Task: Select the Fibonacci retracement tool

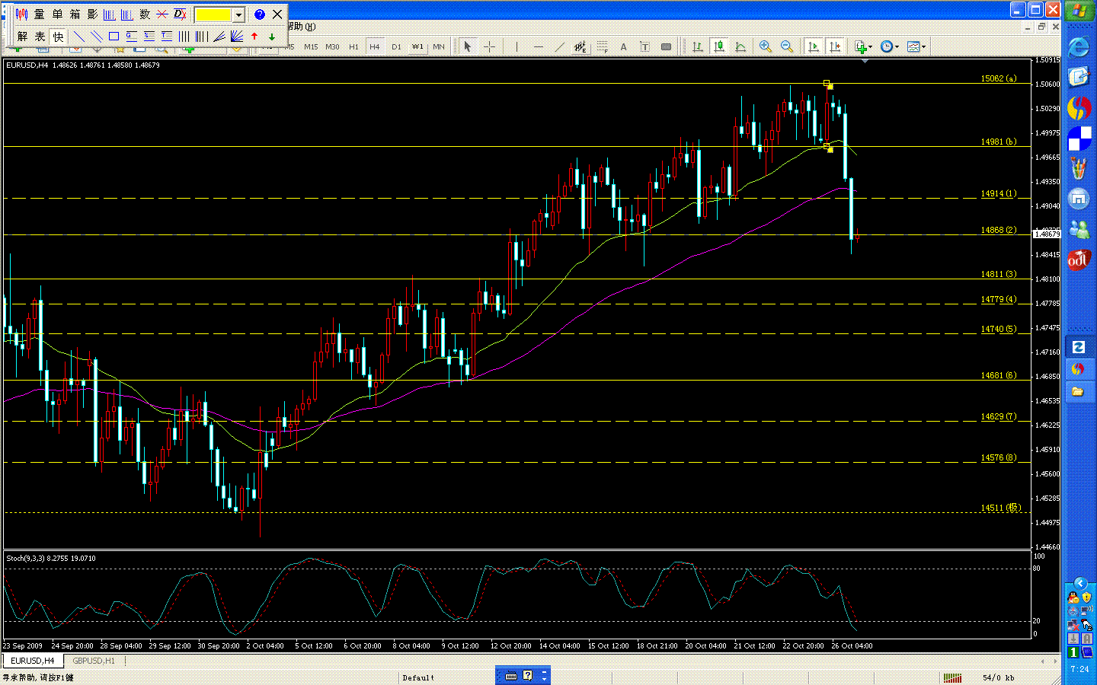Action: [x=602, y=46]
